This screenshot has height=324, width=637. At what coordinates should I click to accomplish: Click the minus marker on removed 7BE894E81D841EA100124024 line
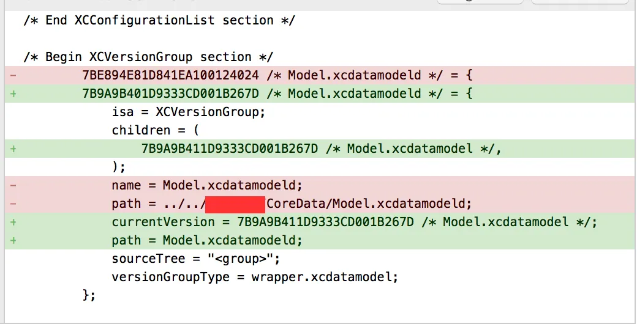[x=13, y=75]
